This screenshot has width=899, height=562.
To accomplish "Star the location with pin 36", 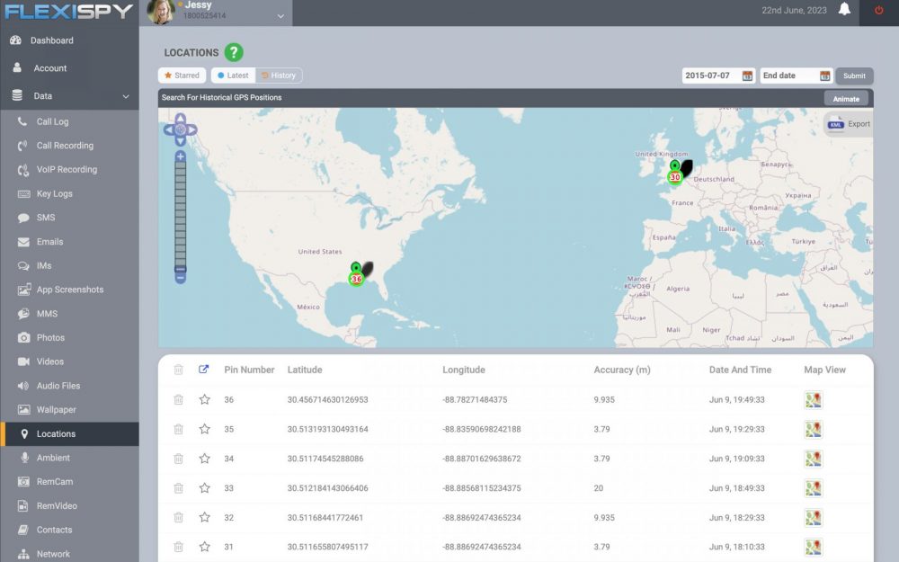I will tap(205, 400).
